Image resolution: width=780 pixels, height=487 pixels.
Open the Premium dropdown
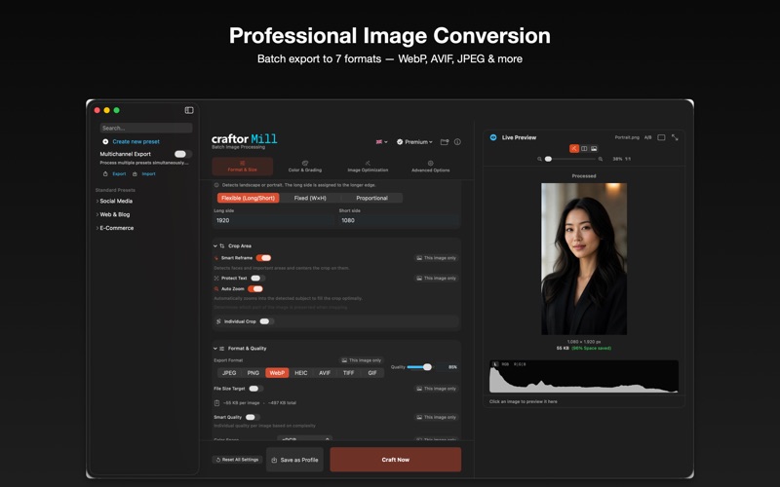tap(415, 142)
